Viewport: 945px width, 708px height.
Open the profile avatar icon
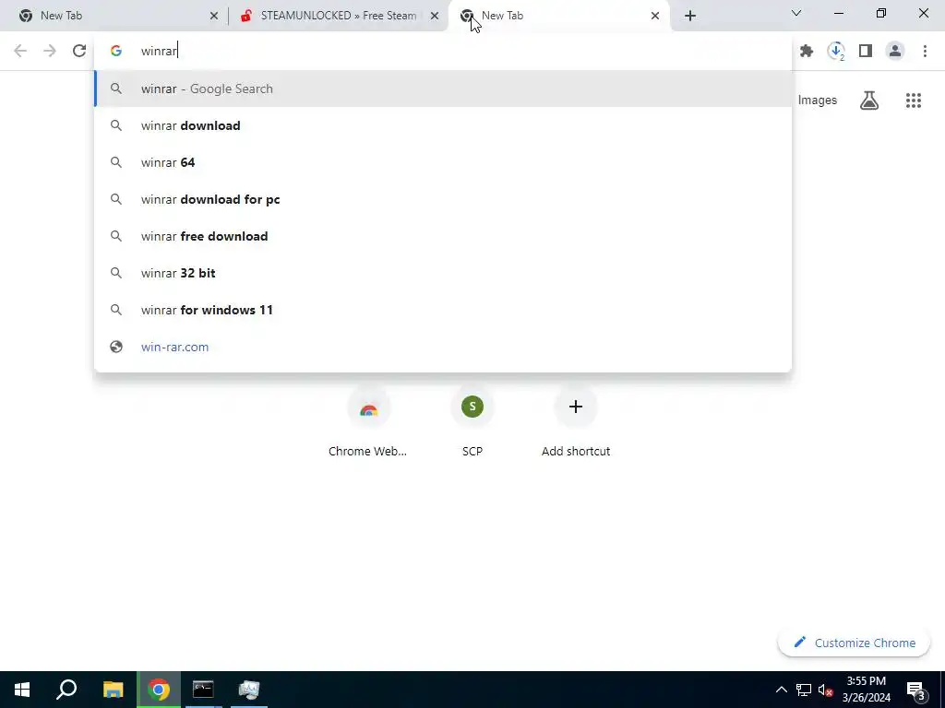pyautogui.click(x=895, y=52)
